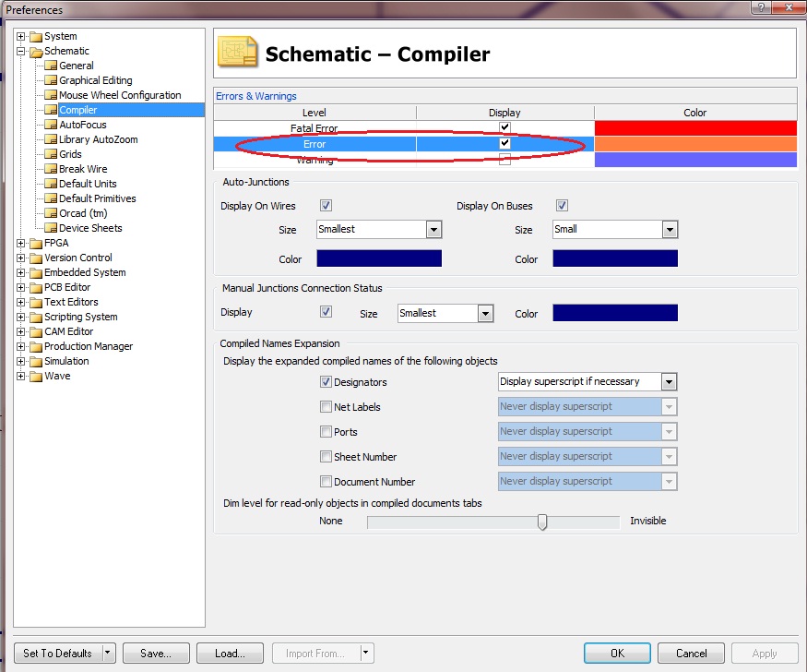Viewport: 807px width, 672px height.
Task: Click Set To Defaults button
Action: tap(57, 653)
